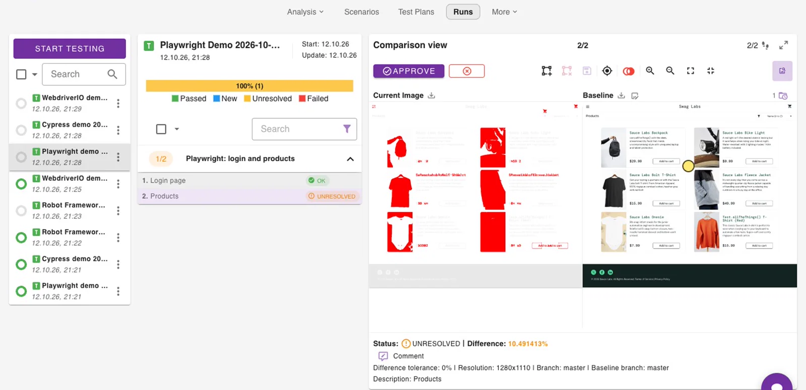The width and height of the screenshot is (806, 390).
Task: Open the purple image view mode button
Action: (x=782, y=71)
